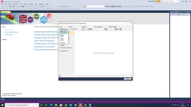Click the Target Voltage field
The height and width of the screenshot is (107, 191).
pyautogui.click(x=112, y=29)
